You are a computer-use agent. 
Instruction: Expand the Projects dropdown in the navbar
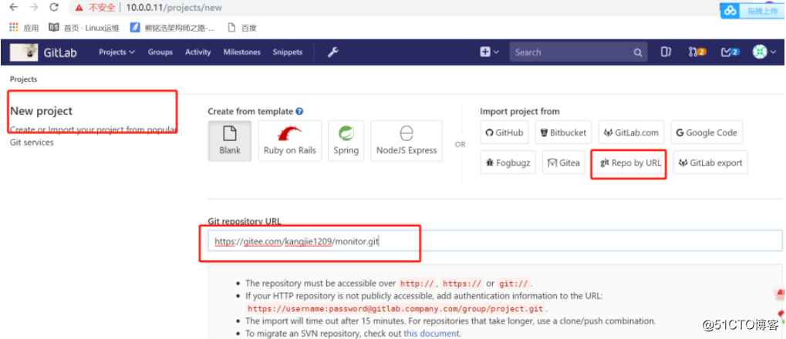pos(116,52)
